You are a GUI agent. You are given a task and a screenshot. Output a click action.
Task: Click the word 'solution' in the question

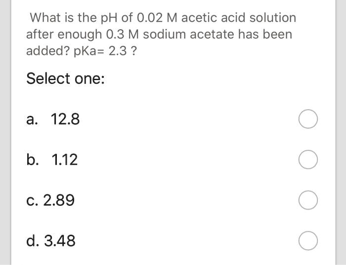pyautogui.click(x=272, y=18)
